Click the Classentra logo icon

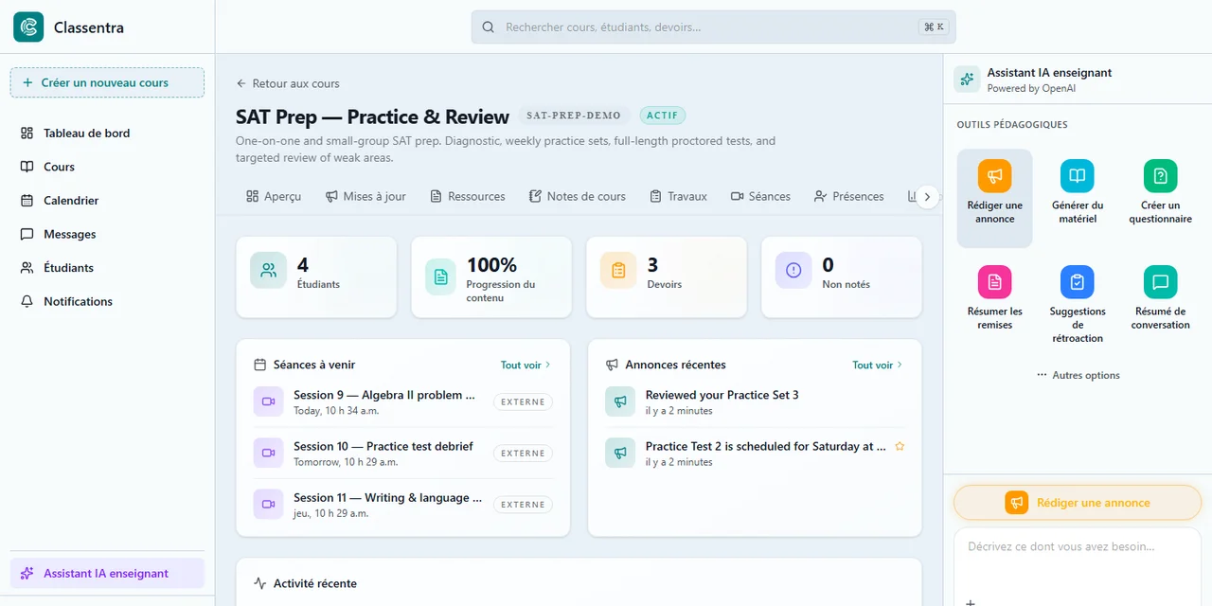(28, 27)
